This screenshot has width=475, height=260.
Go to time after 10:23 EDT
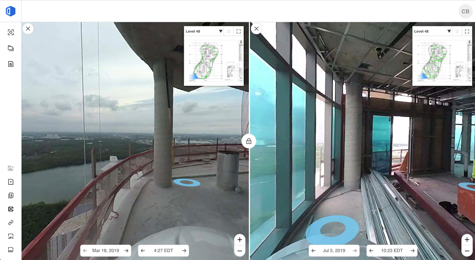coord(412,251)
